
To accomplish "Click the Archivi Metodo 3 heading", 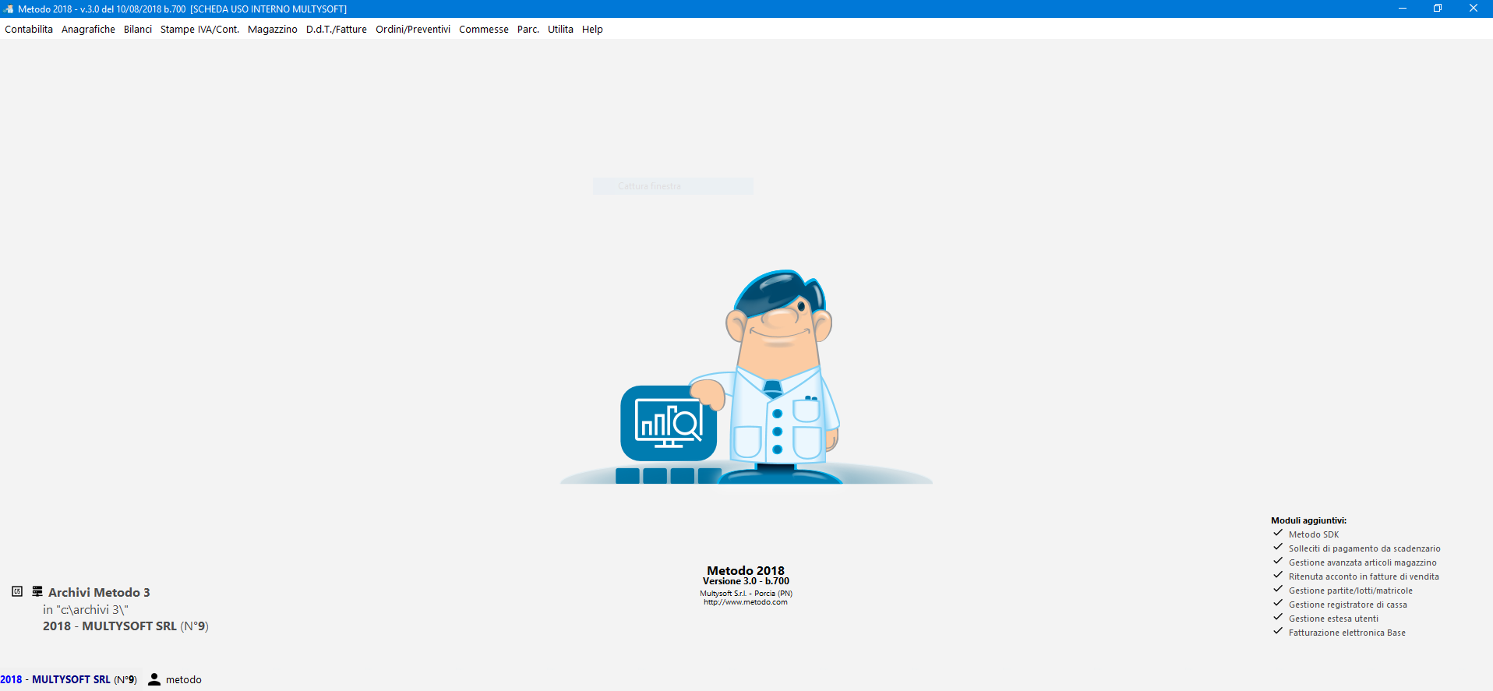I will (99, 592).
